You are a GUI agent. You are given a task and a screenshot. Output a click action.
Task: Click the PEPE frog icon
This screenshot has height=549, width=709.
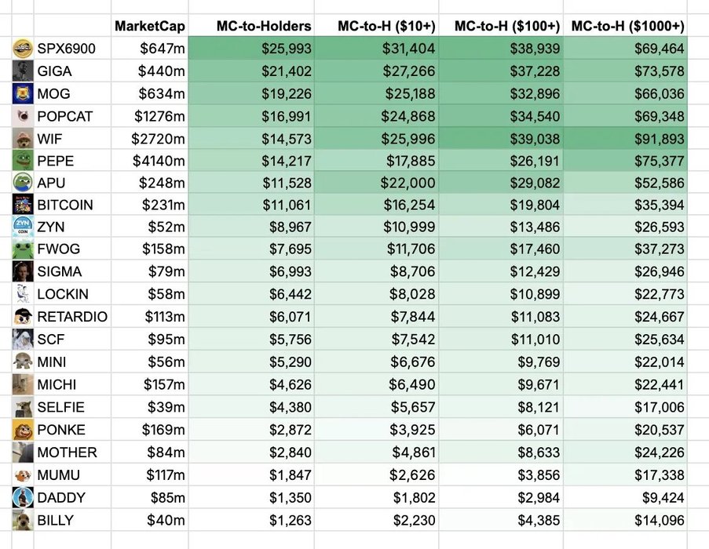[23, 161]
